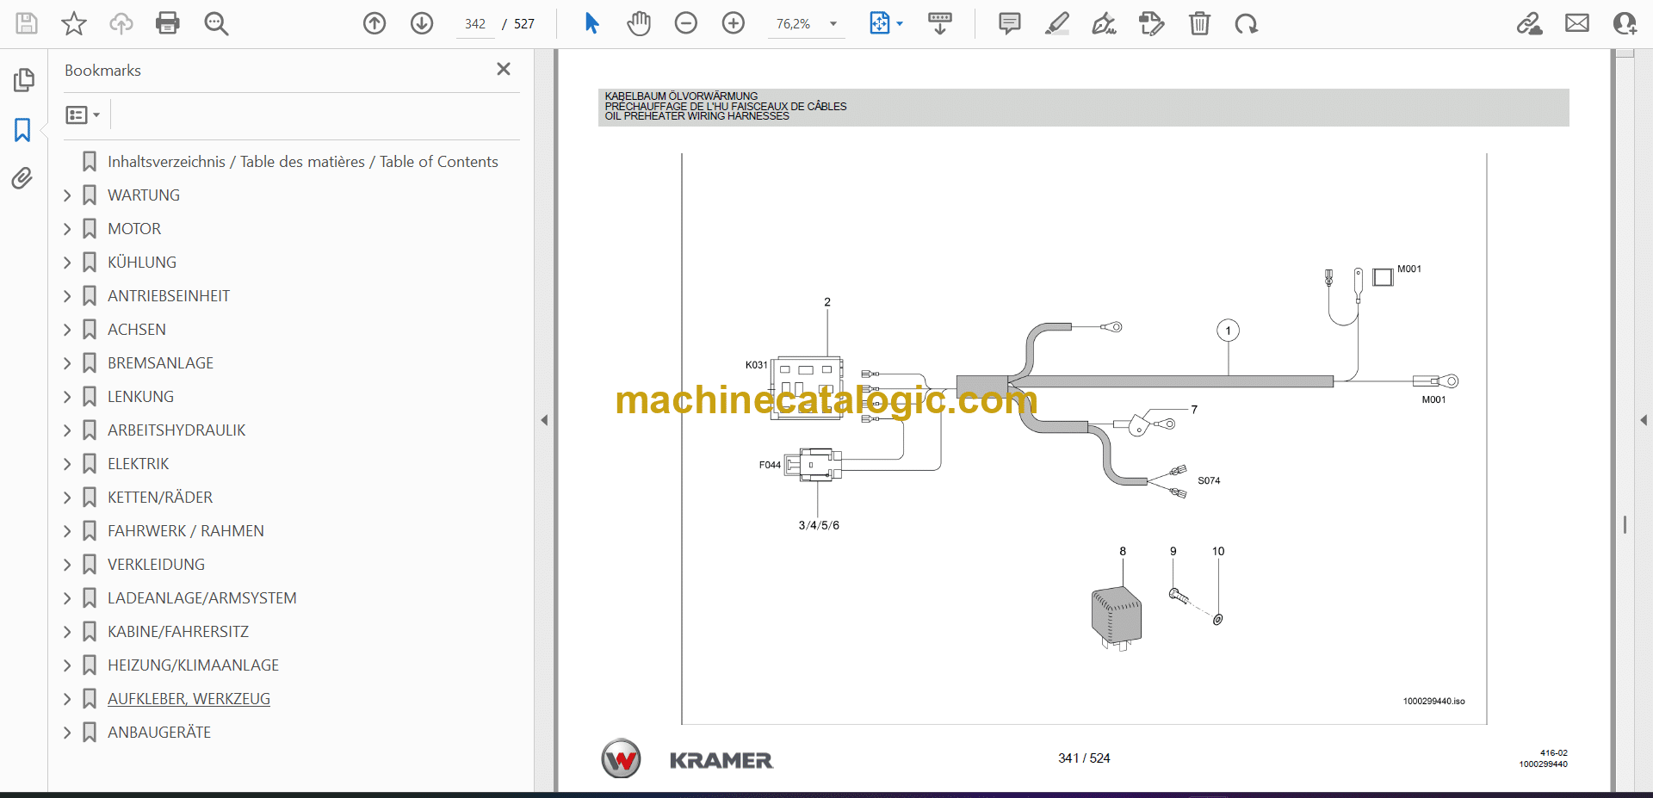Open the find text magnifier tool
The height and width of the screenshot is (798, 1653).
point(216,23)
